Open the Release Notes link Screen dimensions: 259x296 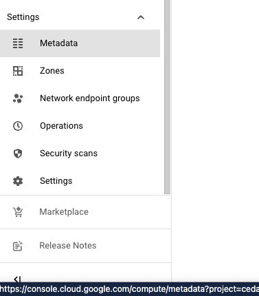click(85, 246)
